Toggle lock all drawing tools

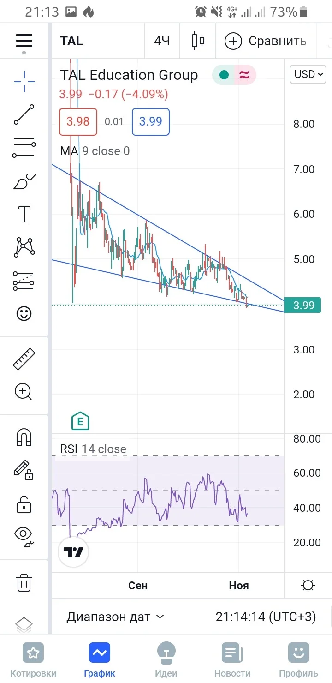coord(24,504)
